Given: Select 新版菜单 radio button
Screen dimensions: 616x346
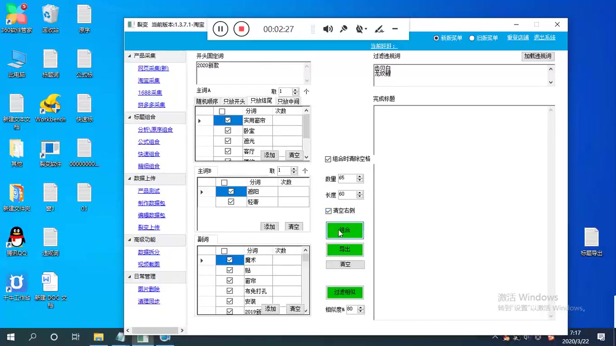Looking at the screenshot, I should (436, 38).
